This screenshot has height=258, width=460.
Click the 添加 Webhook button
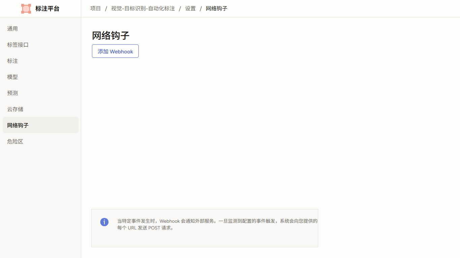coord(115,51)
